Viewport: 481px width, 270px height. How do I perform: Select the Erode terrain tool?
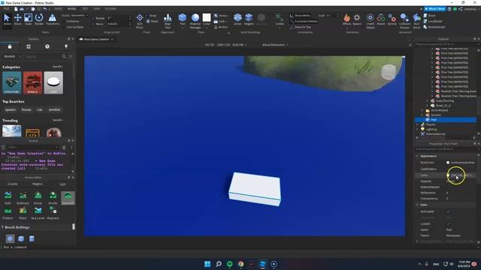click(x=53, y=198)
